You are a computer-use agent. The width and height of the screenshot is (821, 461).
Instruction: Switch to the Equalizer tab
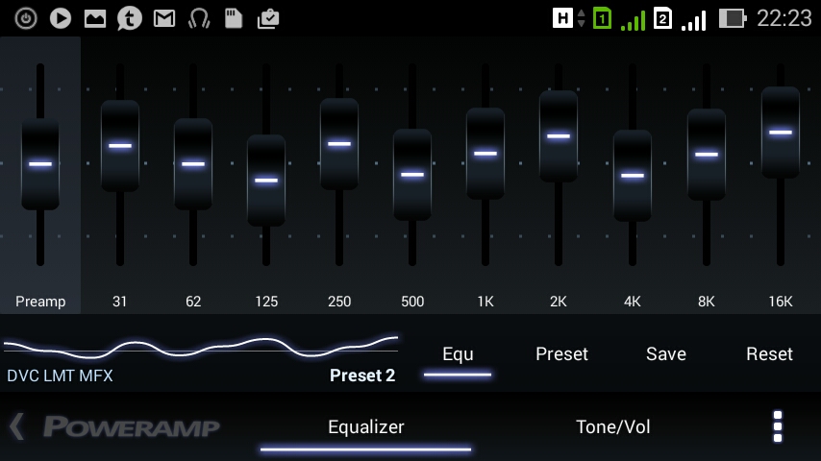pos(366,427)
